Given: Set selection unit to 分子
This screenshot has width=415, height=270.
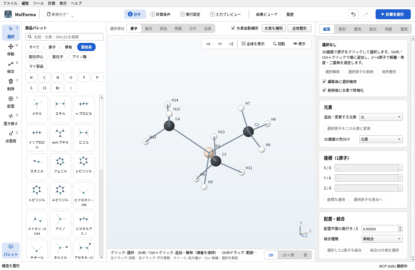Looking at the screenshot, I should (193, 28).
